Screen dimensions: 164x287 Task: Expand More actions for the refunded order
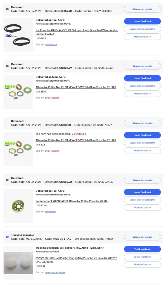click(x=142, y=151)
